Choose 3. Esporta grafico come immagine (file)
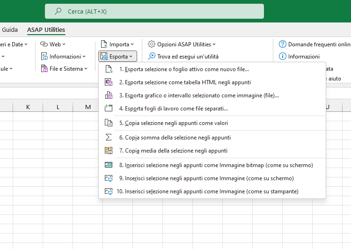The height and width of the screenshot is (249, 351). coord(212,95)
